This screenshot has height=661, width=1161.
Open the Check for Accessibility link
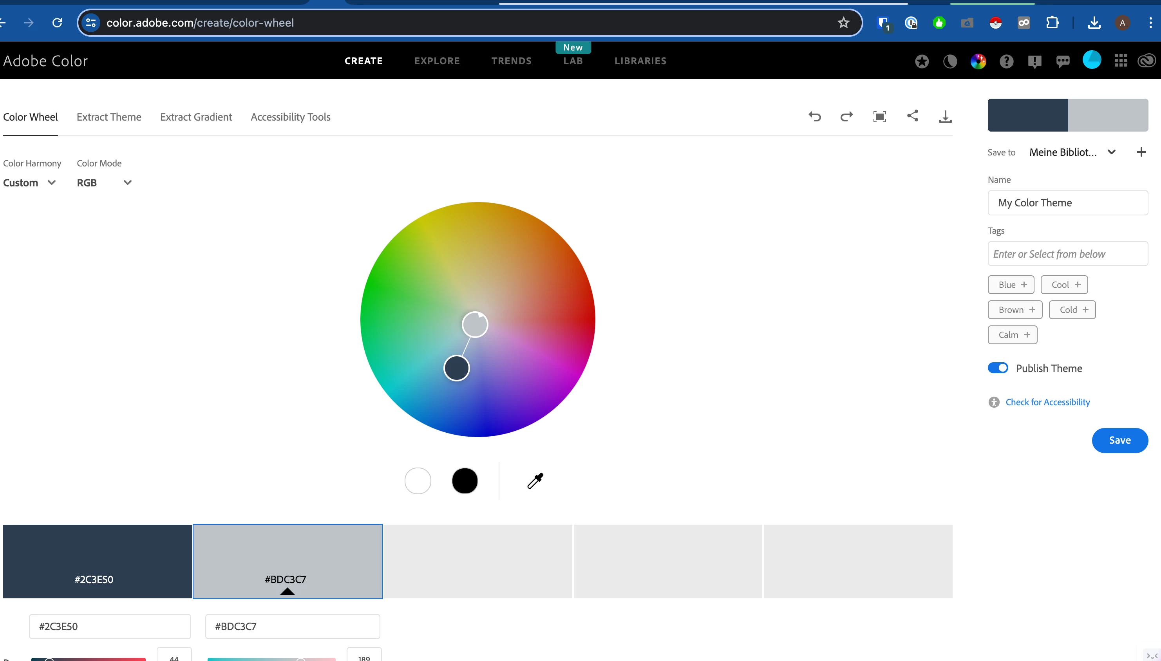tap(1047, 402)
